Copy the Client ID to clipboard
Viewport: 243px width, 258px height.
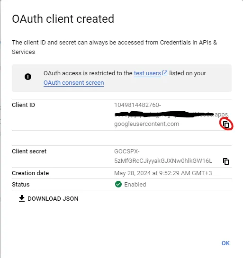click(226, 125)
